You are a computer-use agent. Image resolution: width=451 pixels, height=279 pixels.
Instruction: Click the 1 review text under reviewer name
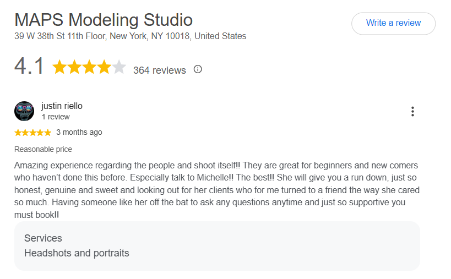point(56,117)
